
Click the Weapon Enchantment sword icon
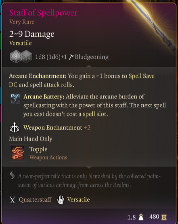pyautogui.click(x=15, y=127)
